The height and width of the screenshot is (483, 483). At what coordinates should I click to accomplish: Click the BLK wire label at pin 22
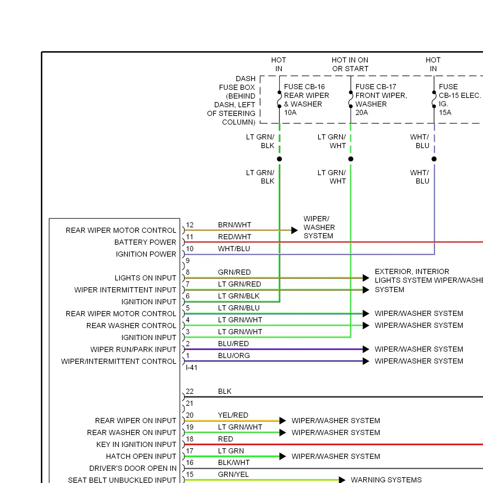pos(224,391)
